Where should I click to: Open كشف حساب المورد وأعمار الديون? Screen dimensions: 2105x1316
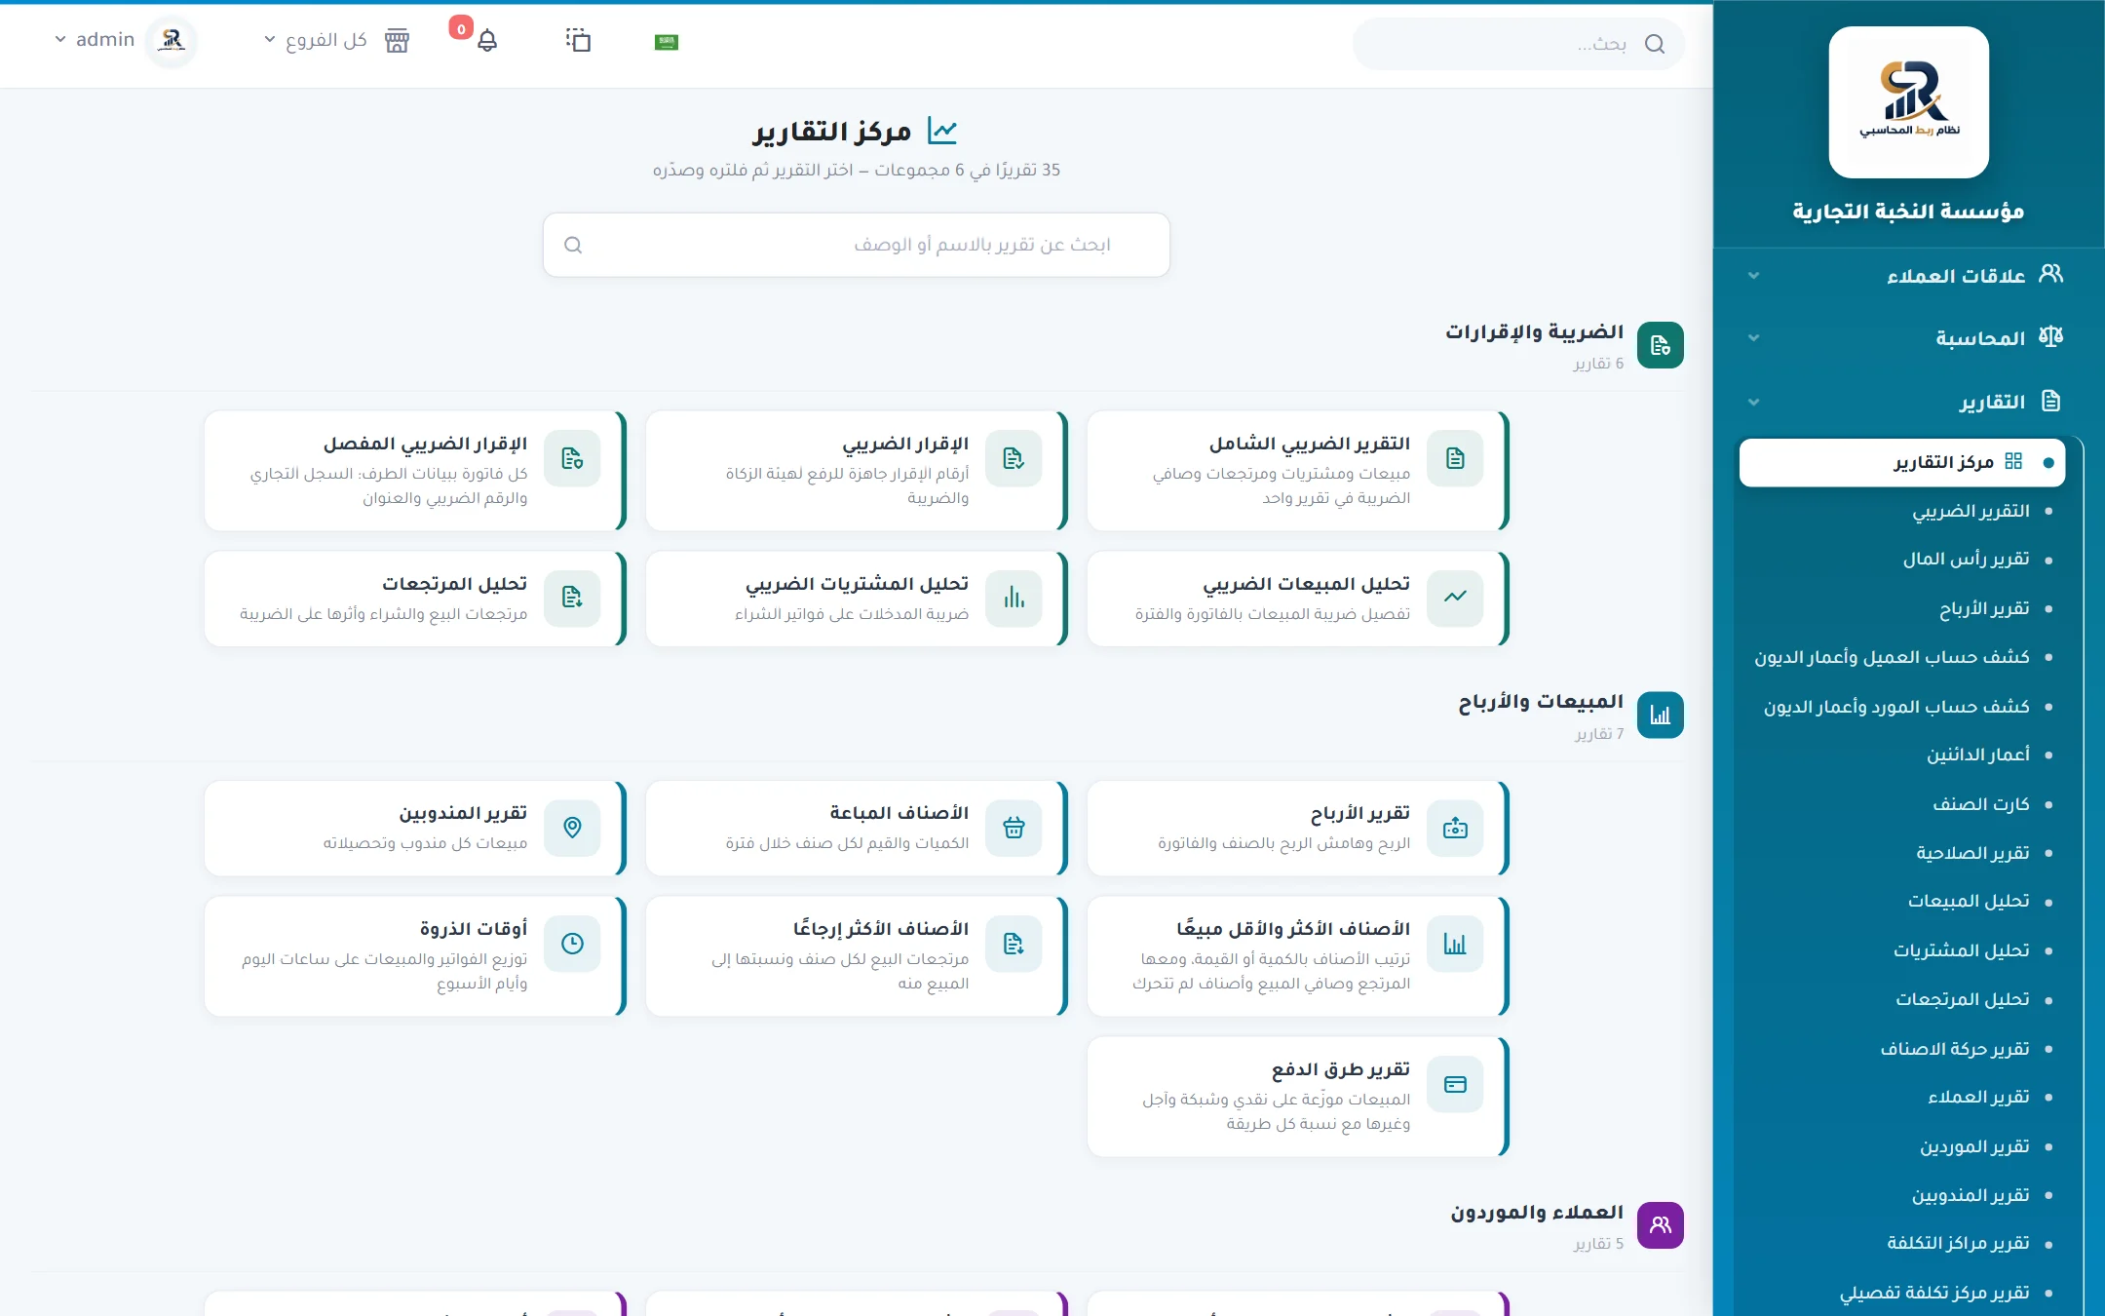coord(1896,707)
